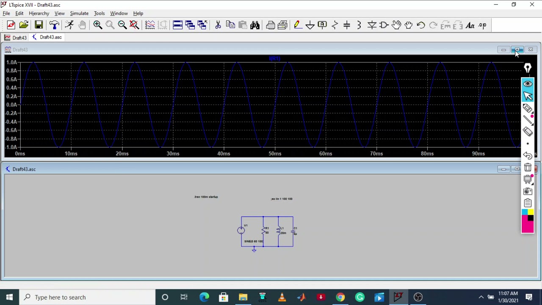
Task: Switch to the Draft43 waveform tab
Action: tap(15, 38)
